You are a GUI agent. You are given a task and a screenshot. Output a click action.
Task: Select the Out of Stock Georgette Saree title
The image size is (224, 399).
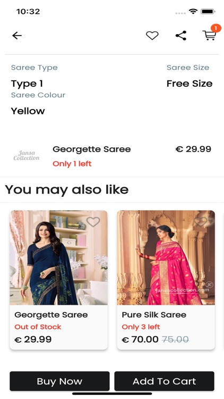(x=51, y=315)
